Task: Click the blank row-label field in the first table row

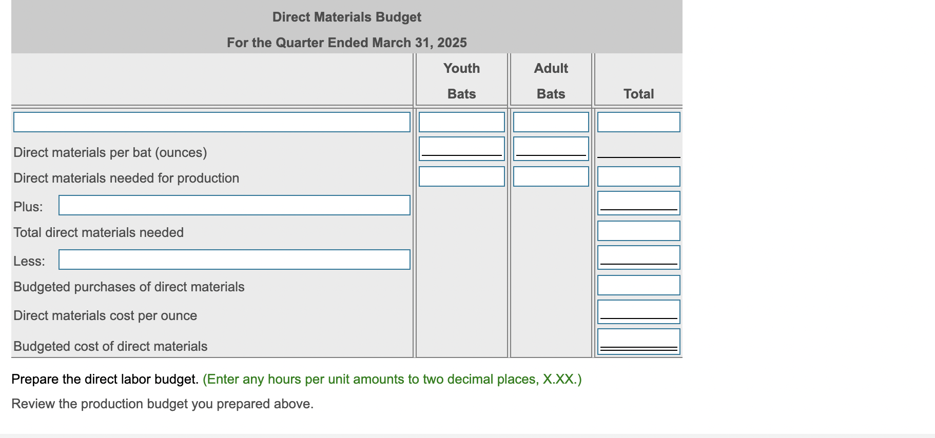Action: click(212, 122)
